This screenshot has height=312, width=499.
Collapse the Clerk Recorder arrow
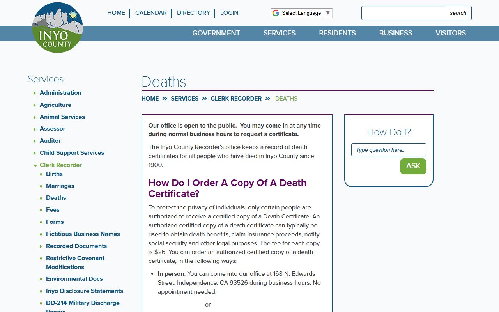point(35,165)
